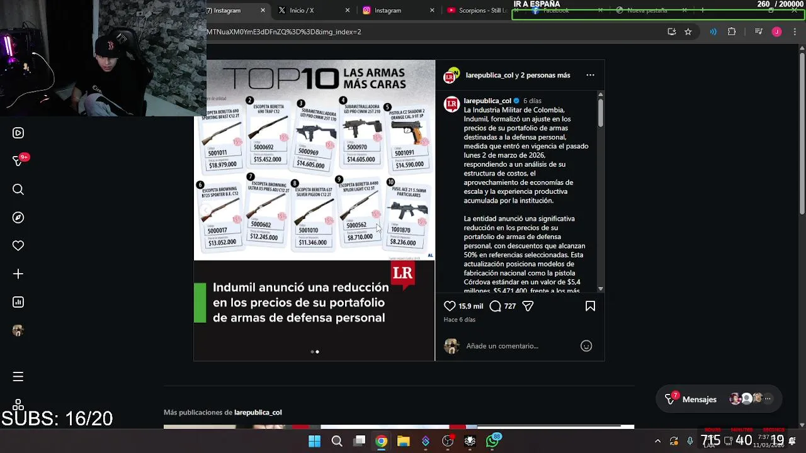
Task: Open Reels from the Instagram sidebar
Action: [18, 133]
